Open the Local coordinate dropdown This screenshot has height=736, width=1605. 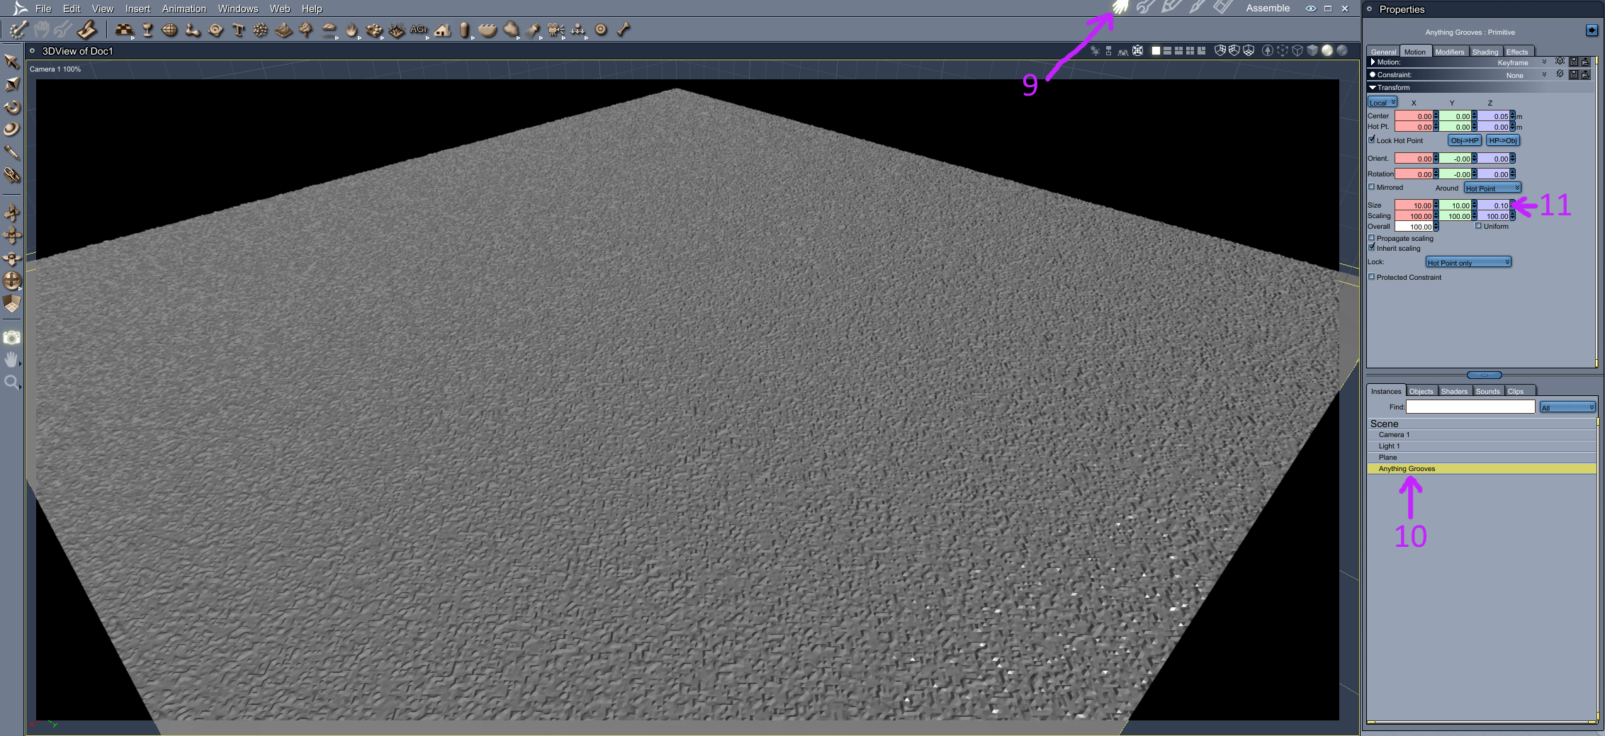pyautogui.click(x=1382, y=102)
